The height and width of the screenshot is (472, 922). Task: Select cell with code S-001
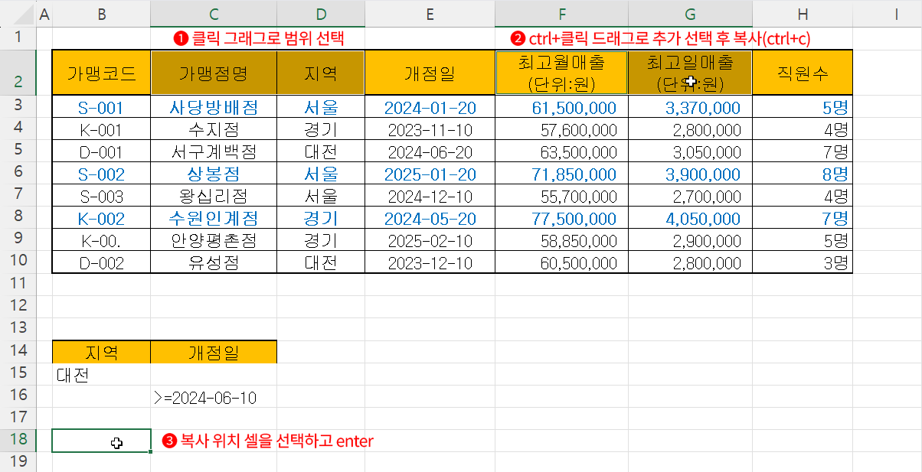click(x=102, y=108)
